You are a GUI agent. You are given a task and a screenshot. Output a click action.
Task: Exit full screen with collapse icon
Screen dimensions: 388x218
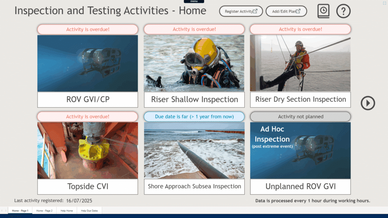tap(384, 3)
